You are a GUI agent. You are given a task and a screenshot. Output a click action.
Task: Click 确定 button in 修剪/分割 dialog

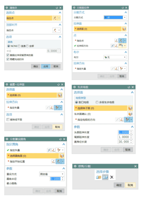pos(119,185)
